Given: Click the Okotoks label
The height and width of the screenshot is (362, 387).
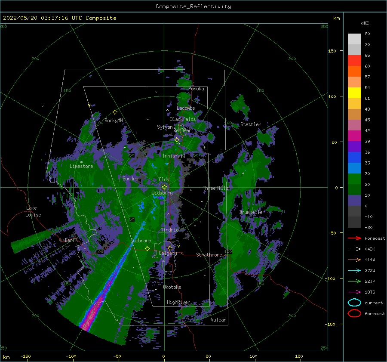Looking at the screenshot, I should (x=172, y=287).
